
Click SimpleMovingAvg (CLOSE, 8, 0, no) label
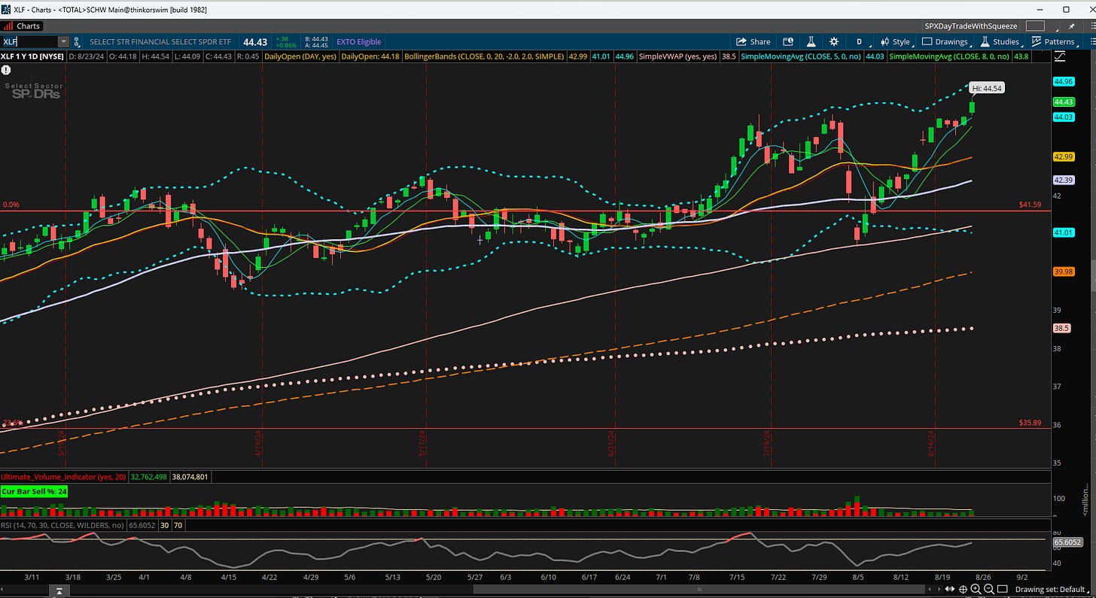(x=948, y=56)
